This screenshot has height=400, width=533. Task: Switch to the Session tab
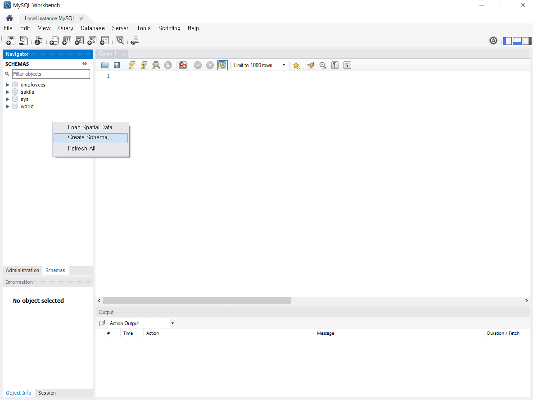click(47, 393)
